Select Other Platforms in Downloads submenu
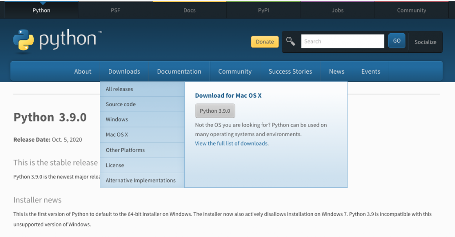Image resolution: width=455 pixels, height=237 pixels. point(142,150)
